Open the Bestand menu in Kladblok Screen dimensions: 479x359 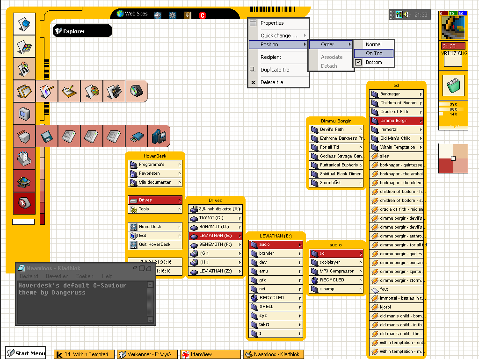[29, 276]
